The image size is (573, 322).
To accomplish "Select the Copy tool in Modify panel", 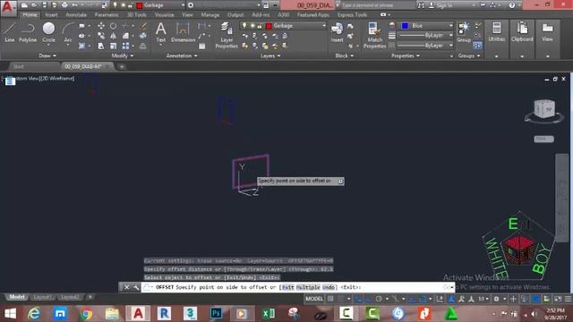I will 101,36.
